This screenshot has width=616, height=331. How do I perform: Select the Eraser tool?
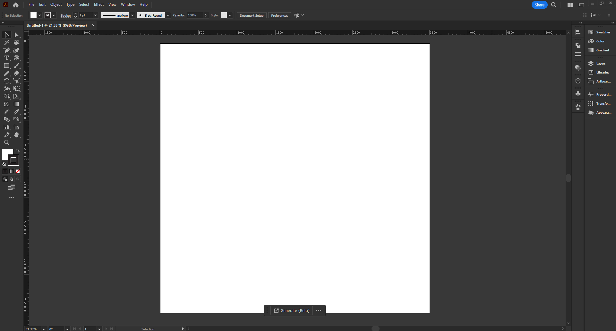[16, 73]
